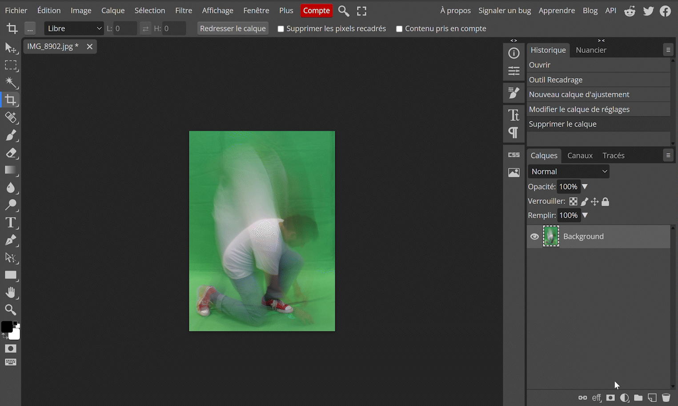Expand the Remplir slider arrow
This screenshot has height=406, width=678.
pyautogui.click(x=585, y=215)
